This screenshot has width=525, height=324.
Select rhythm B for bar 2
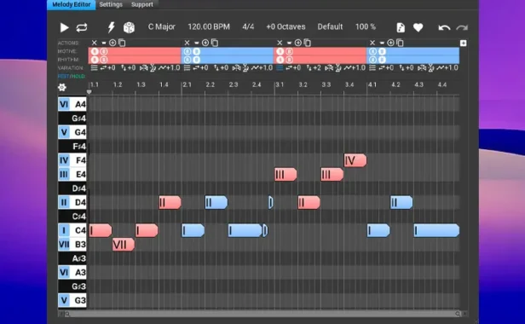(x=197, y=60)
